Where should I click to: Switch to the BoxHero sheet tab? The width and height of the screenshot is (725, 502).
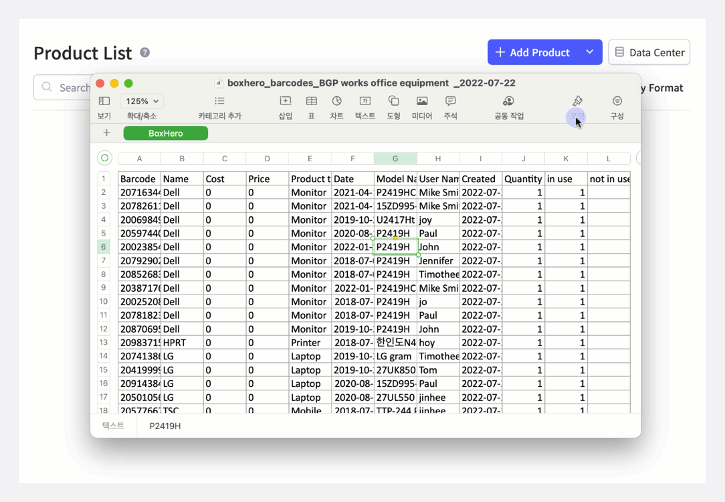[165, 133]
